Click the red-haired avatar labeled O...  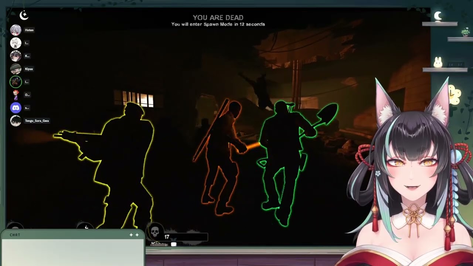(16, 95)
